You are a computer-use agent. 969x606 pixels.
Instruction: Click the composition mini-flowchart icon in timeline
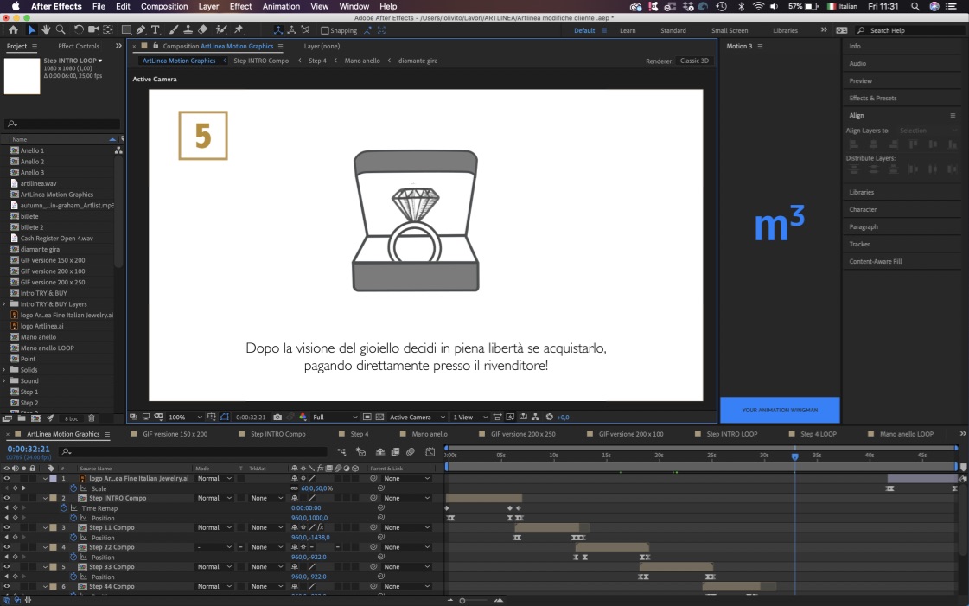point(341,452)
